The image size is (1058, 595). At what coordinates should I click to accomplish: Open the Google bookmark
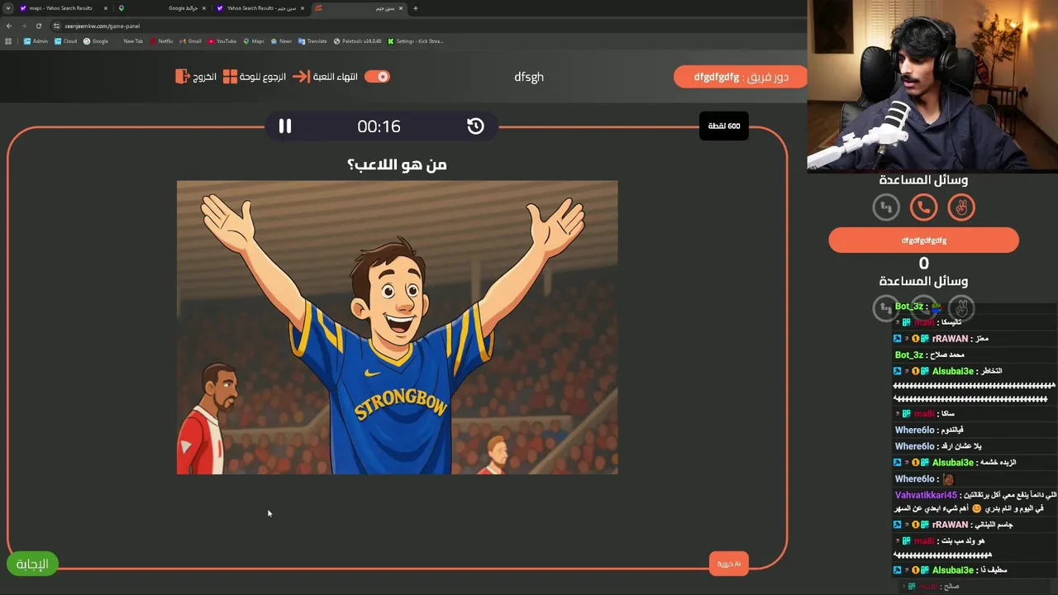tap(96, 41)
